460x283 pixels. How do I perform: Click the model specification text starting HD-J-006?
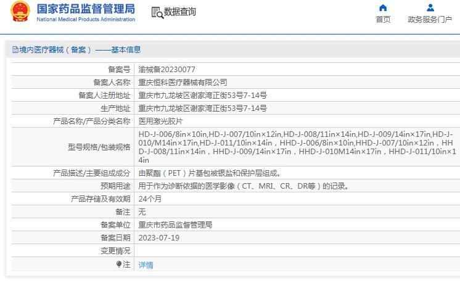point(297,147)
